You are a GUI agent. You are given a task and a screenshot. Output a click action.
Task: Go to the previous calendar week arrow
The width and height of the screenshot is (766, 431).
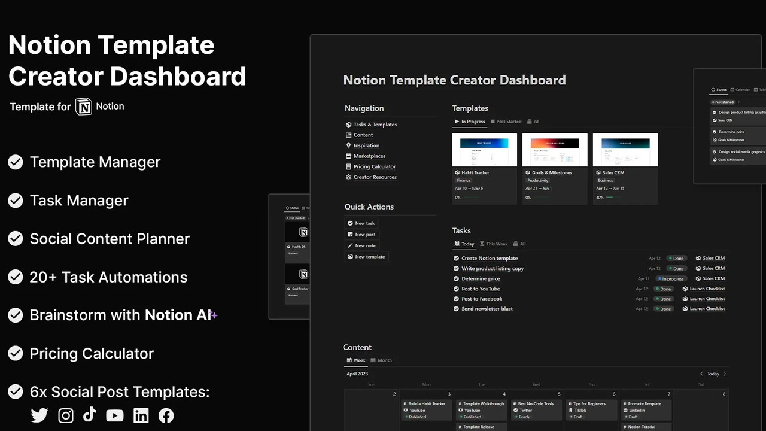(701, 374)
